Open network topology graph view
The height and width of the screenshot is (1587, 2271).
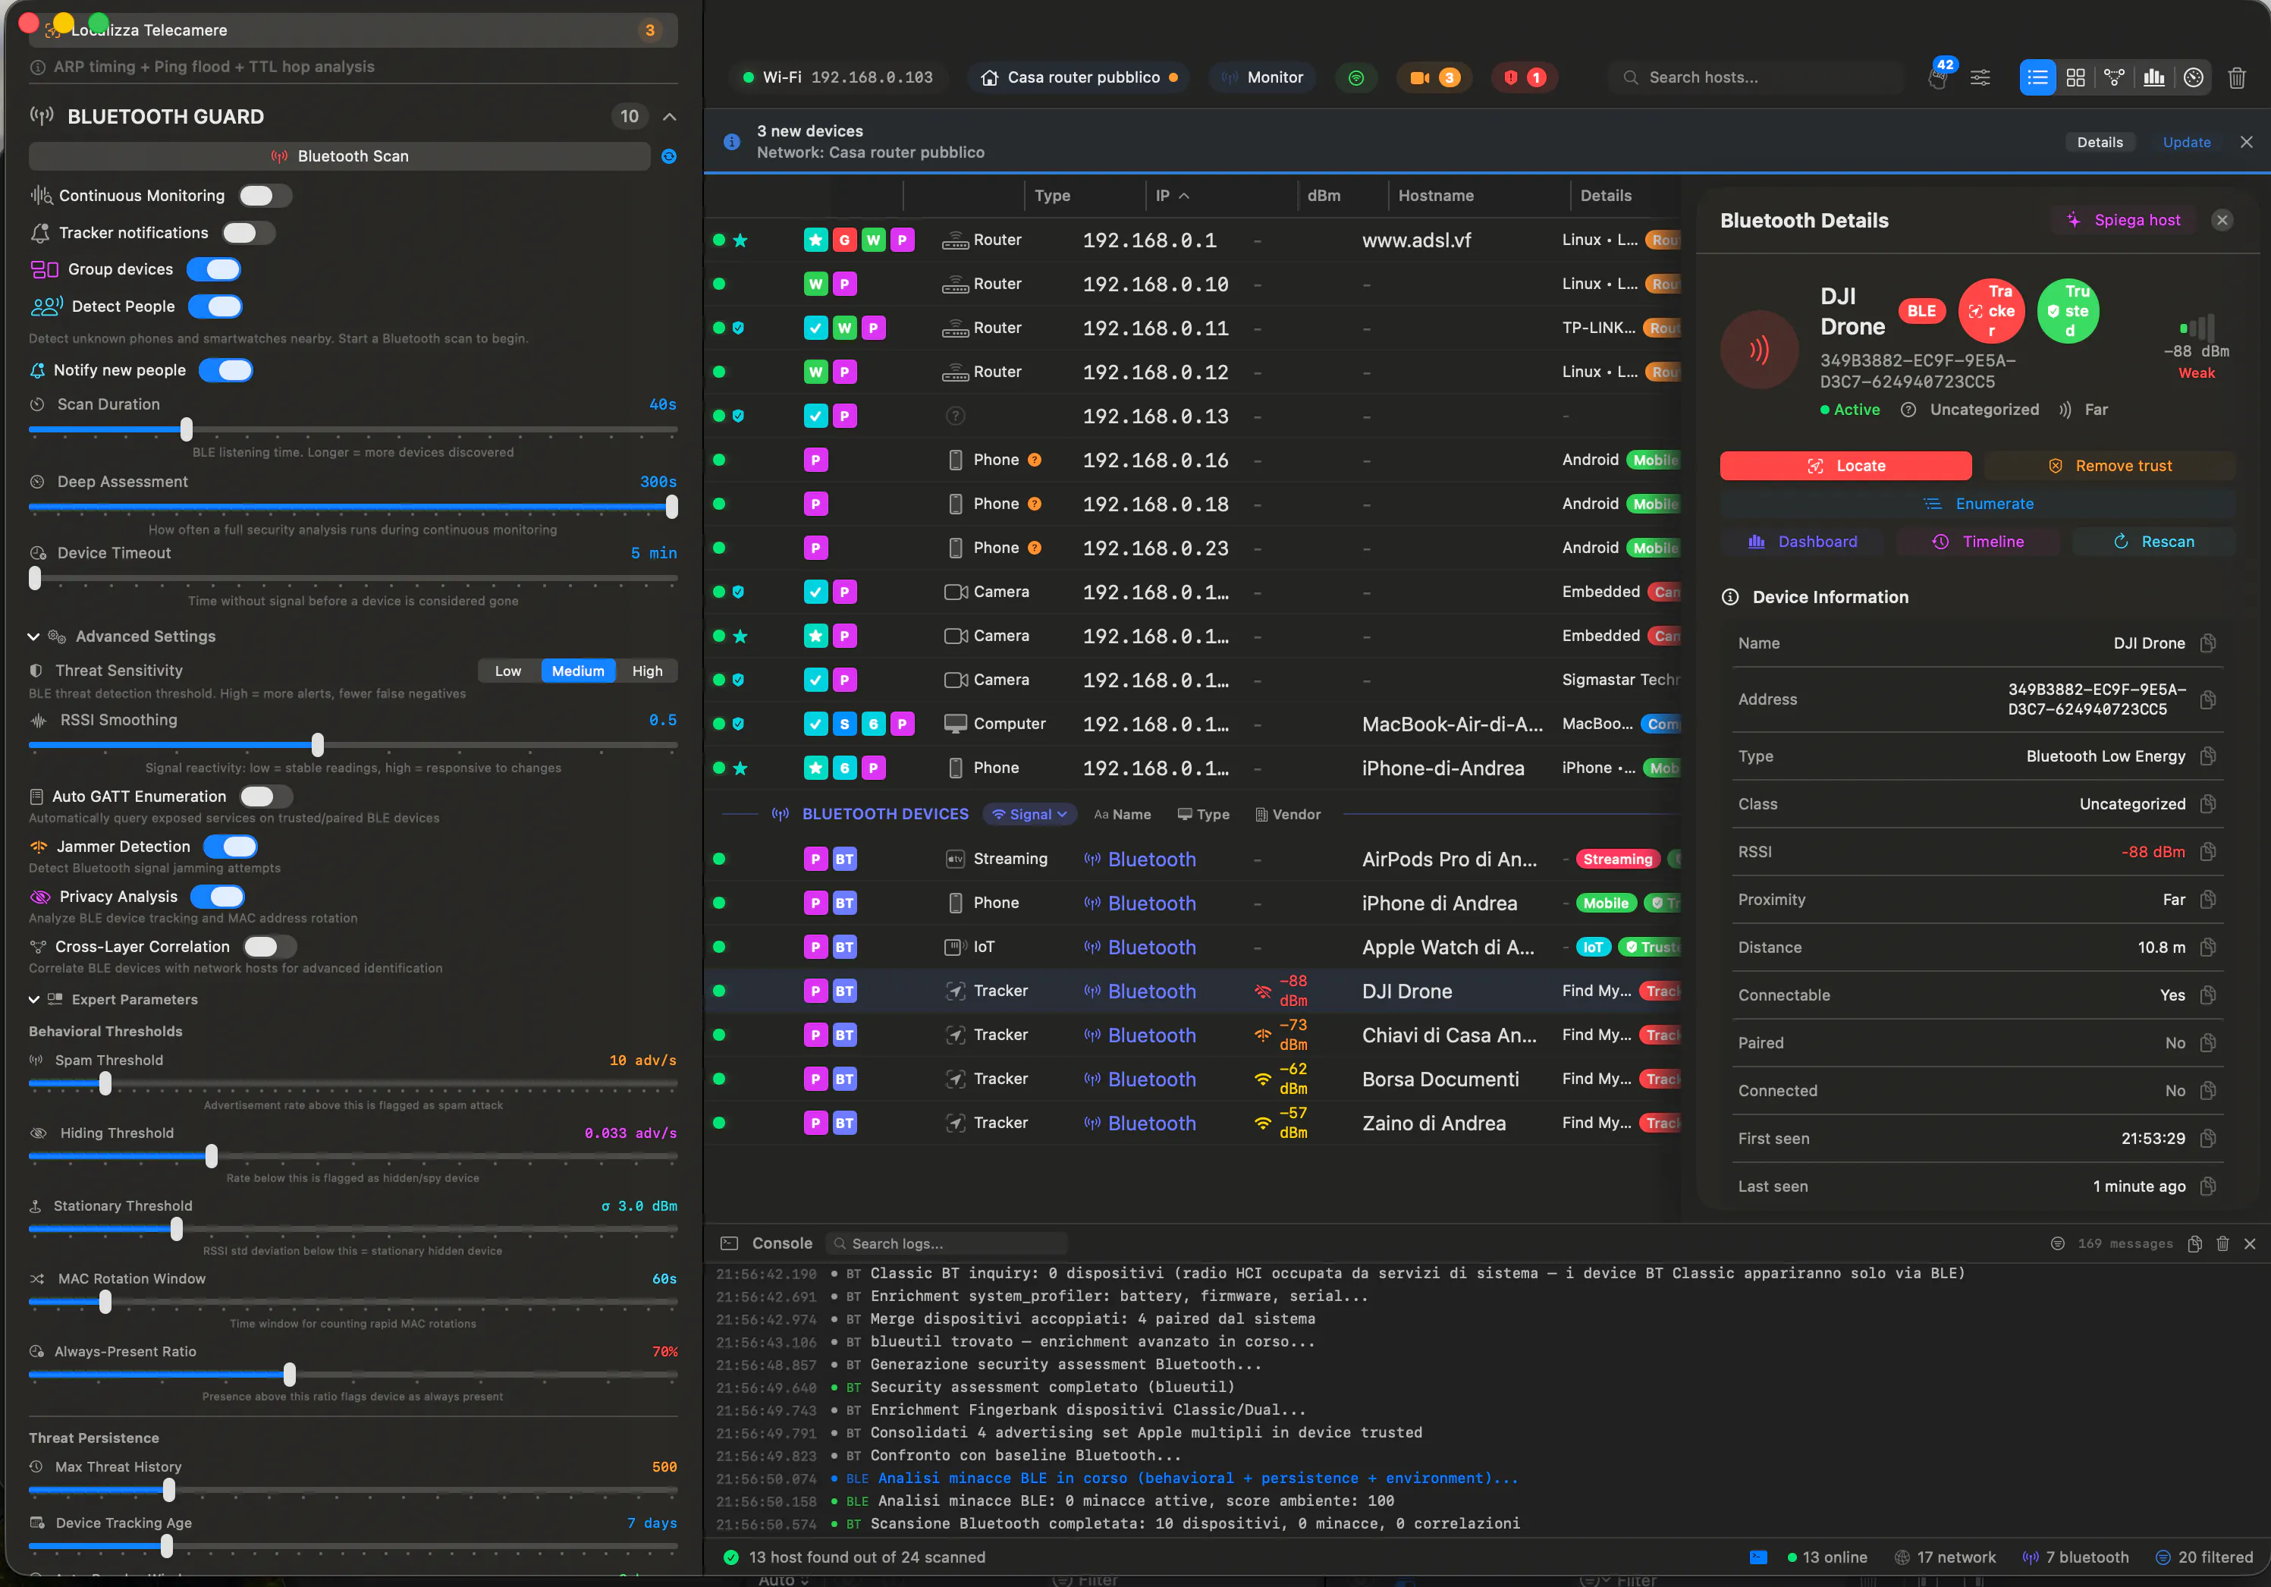click(x=2114, y=77)
